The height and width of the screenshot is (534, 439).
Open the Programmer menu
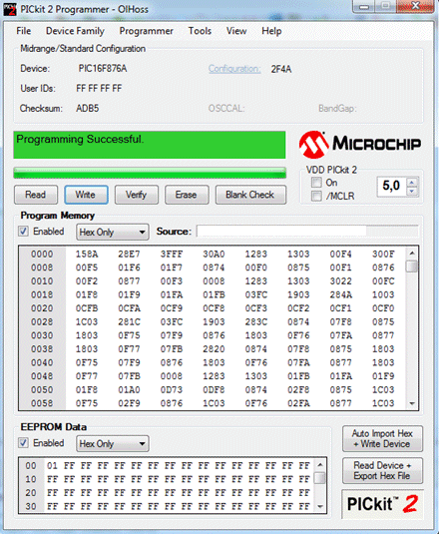click(146, 31)
